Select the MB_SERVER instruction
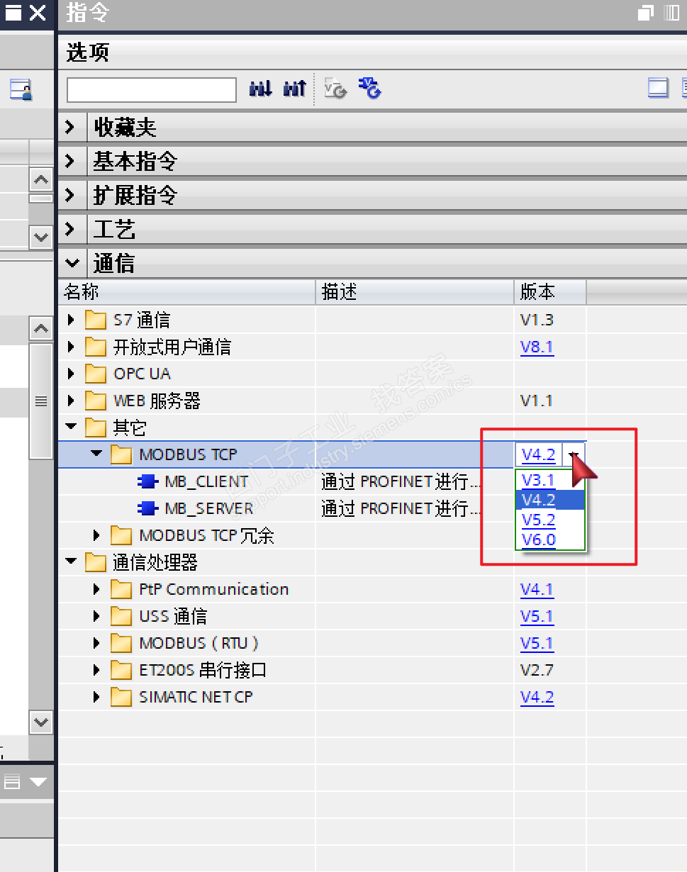The width and height of the screenshot is (687, 872). [x=209, y=508]
